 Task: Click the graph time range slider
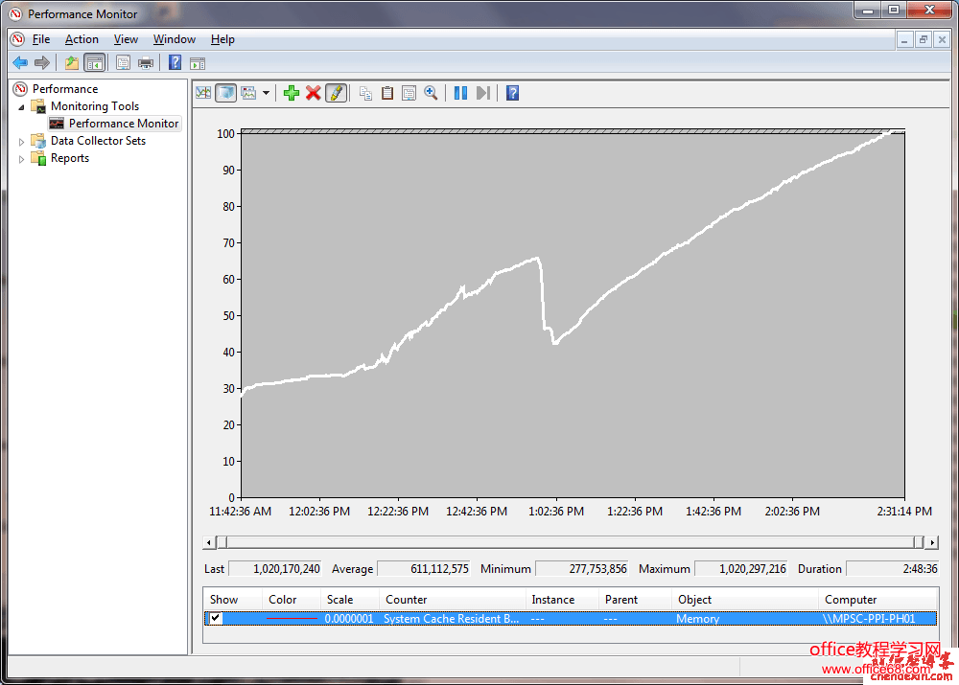point(571,542)
